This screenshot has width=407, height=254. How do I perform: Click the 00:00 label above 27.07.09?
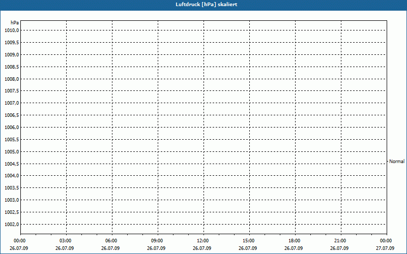[386, 241]
